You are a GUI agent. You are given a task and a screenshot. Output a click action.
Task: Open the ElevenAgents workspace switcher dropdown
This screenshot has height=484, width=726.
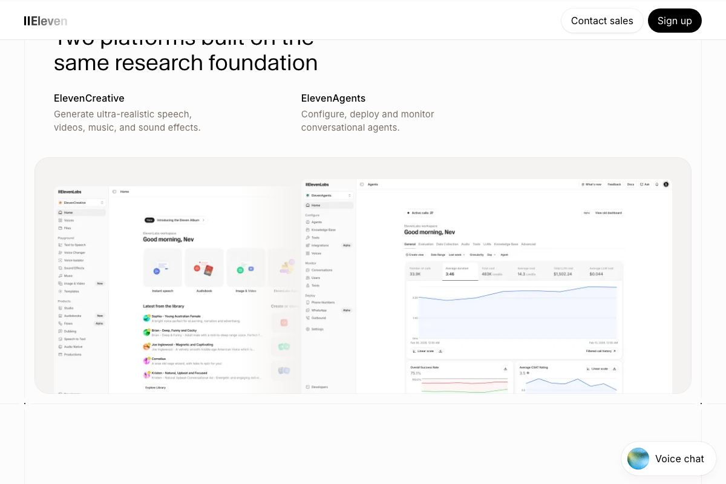pos(329,195)
